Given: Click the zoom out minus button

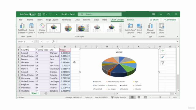Looking at the screenshot, I should 150,97.
